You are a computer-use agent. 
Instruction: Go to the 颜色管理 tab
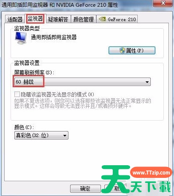tap(84, 19)
